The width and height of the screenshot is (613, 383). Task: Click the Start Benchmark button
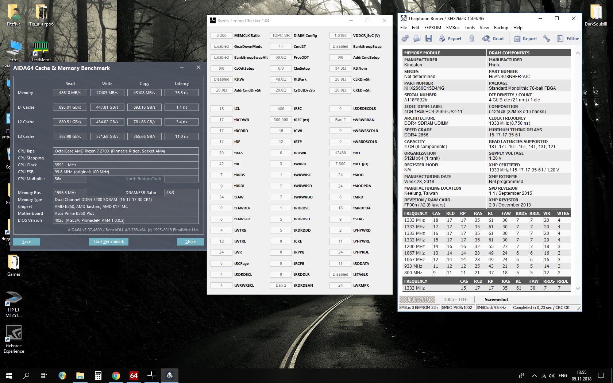(x=108, y=241)
